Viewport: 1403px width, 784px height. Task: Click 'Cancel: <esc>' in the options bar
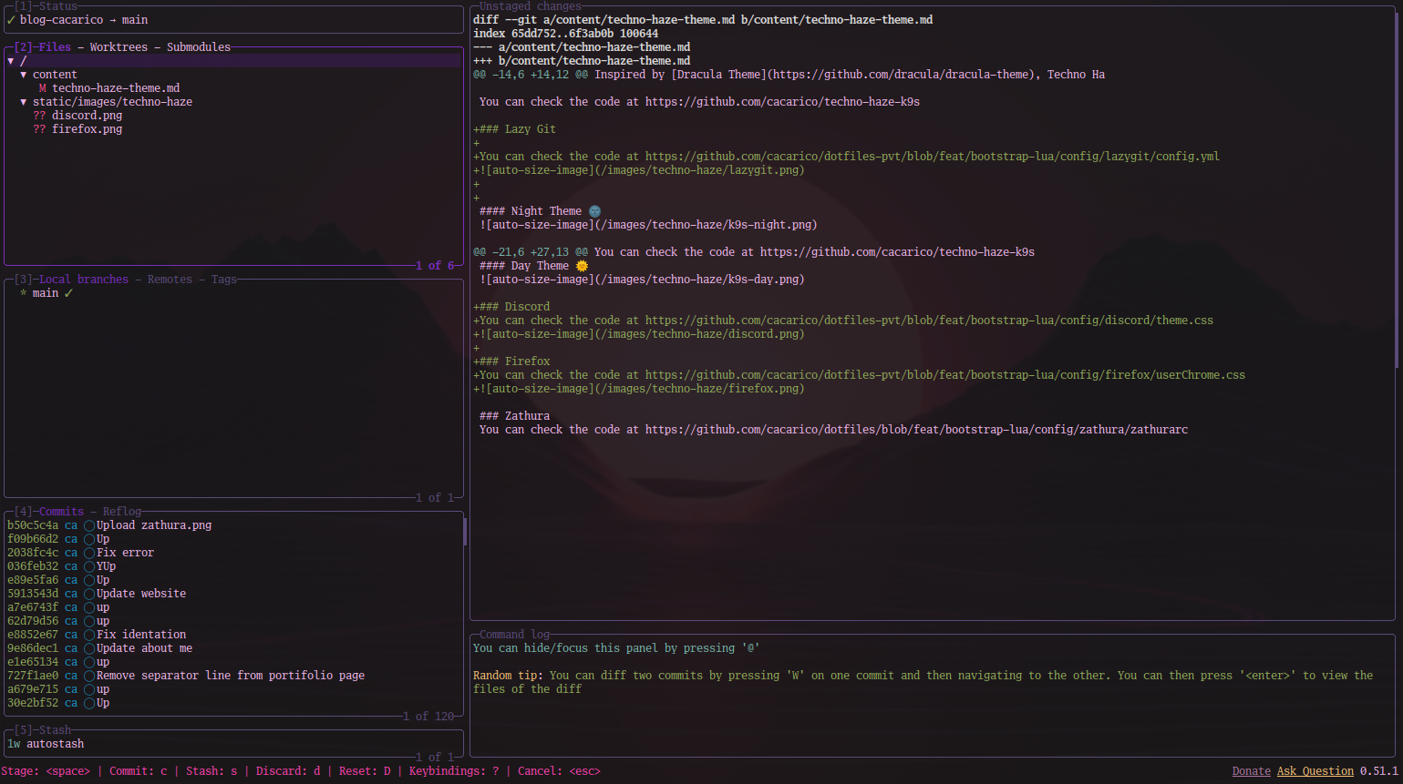(x=559, y=771)
